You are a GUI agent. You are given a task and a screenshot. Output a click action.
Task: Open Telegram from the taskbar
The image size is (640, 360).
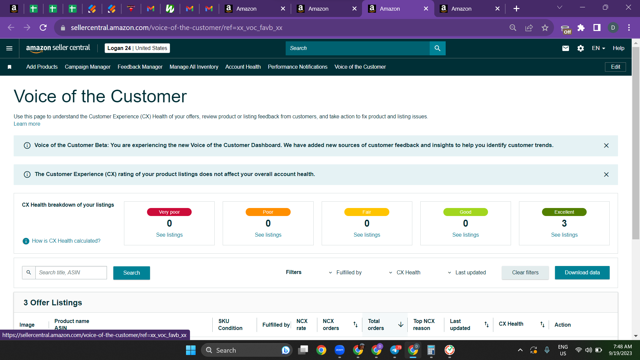(x=395, y=350)
